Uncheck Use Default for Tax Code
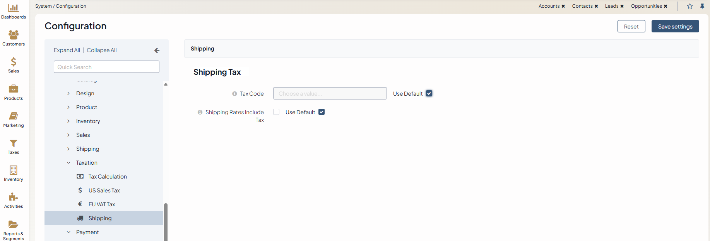The image size is (710, 241). [x=429, y=93]
